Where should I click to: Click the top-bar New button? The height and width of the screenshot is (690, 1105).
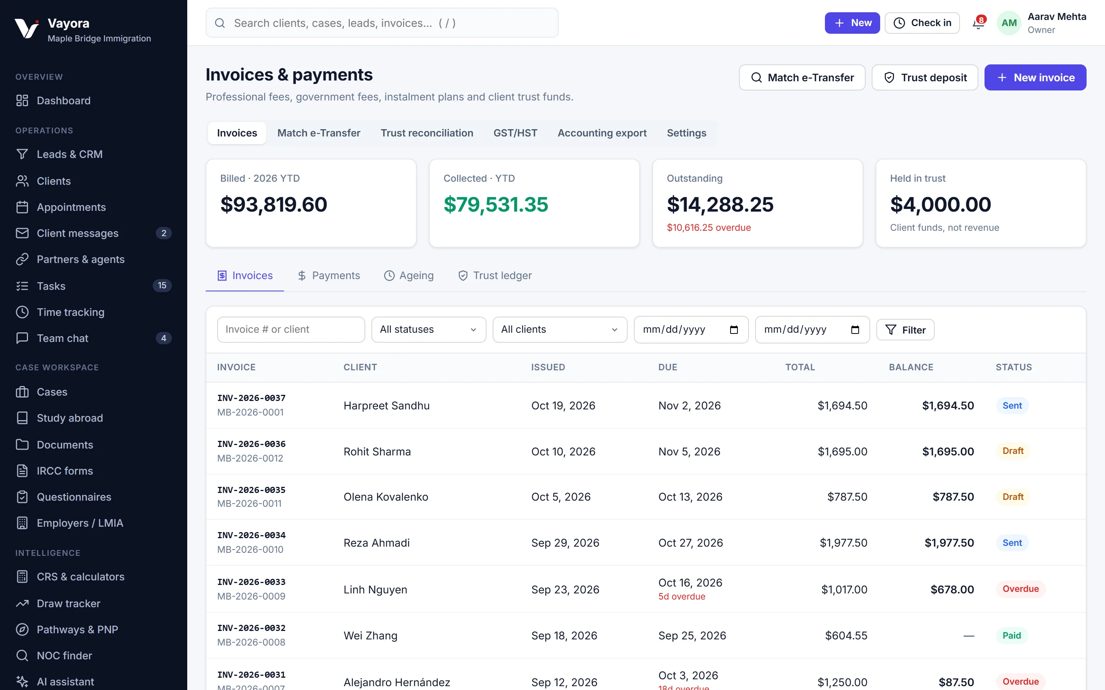pos(852,23)
